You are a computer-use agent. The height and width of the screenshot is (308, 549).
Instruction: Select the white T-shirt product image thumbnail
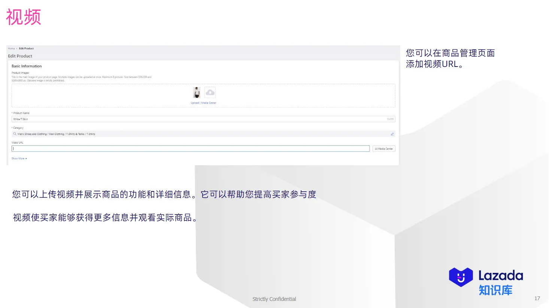click(x=197, y=92)
